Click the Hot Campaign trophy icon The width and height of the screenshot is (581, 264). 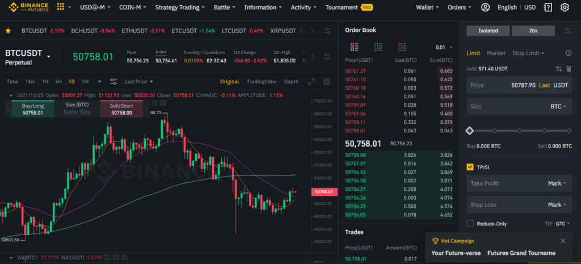point(435,241)
